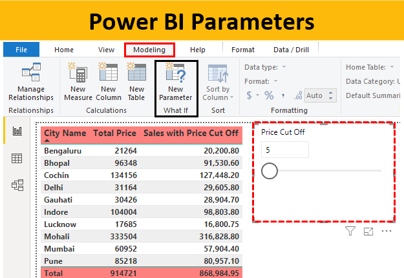Click the decimal places icon

pyautogui.click(x=298, y=95)
